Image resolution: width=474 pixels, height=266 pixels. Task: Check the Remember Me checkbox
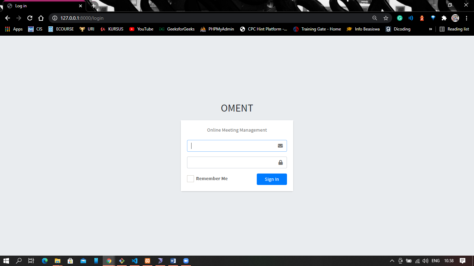click(190, 178)
